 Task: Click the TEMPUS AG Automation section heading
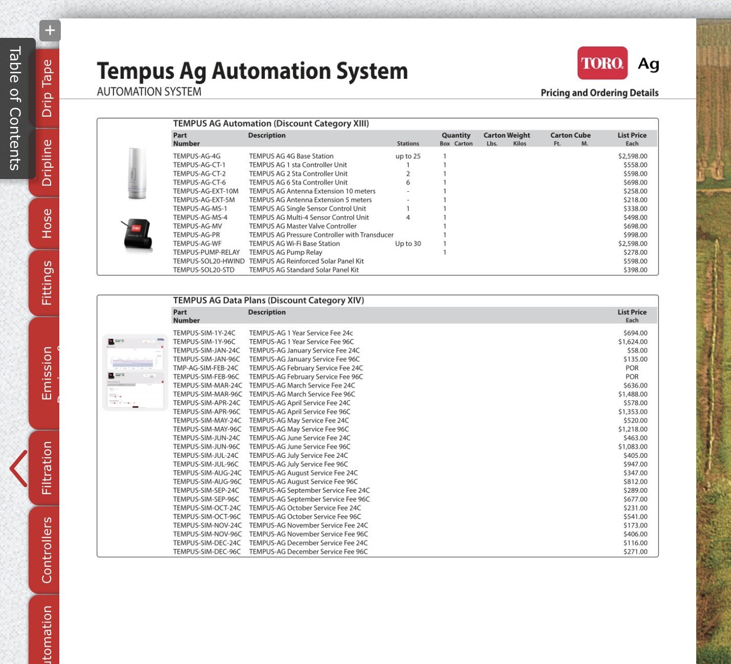[x=271, y=124]
